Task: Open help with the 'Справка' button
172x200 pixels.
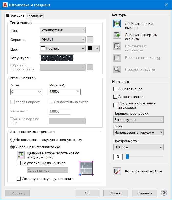Action: coord(145,193)
